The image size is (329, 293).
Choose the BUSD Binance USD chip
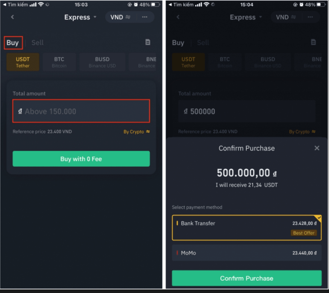(102, 62)
